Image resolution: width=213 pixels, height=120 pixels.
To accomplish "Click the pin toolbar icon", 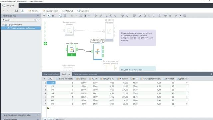I will [x=180, y=16].
